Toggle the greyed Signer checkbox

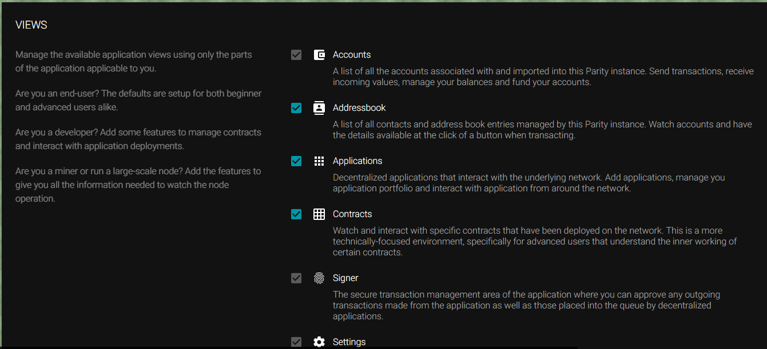click(x=296, y=278)
